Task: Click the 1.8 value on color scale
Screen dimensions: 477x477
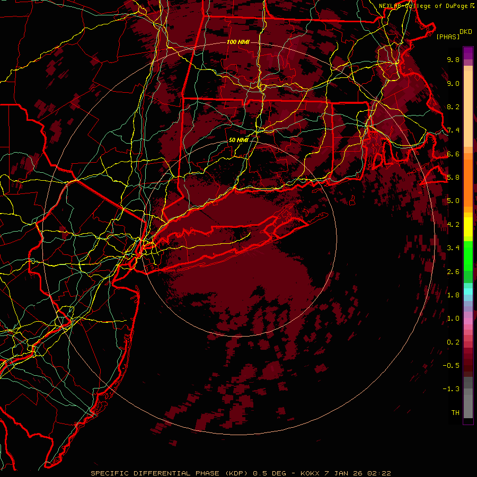Action: tap(453, 295)
